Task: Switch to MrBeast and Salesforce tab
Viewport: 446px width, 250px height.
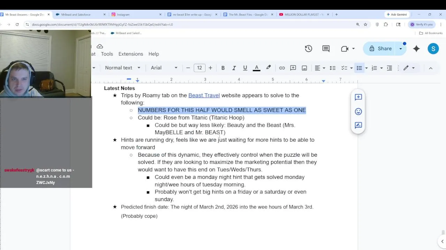Action: [80, 15]
